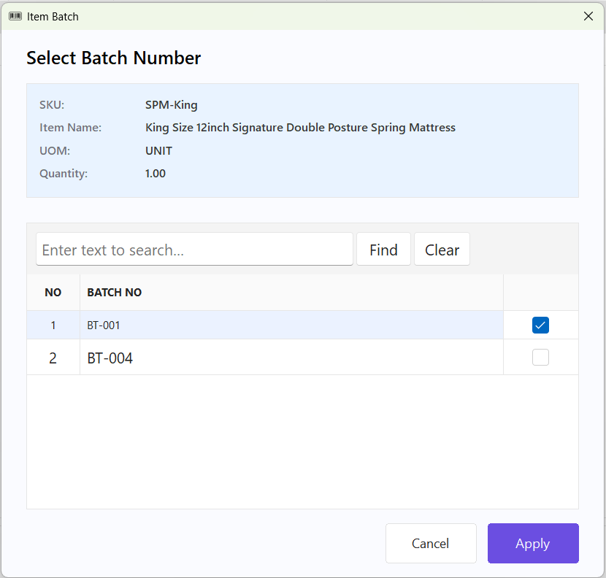Select the BT-004 batch cell

click(x=291, y=358)
